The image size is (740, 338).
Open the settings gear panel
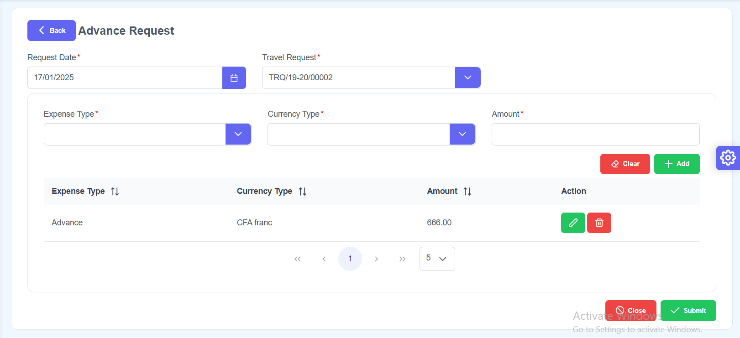pyautogui.click(x=728, y=158)
